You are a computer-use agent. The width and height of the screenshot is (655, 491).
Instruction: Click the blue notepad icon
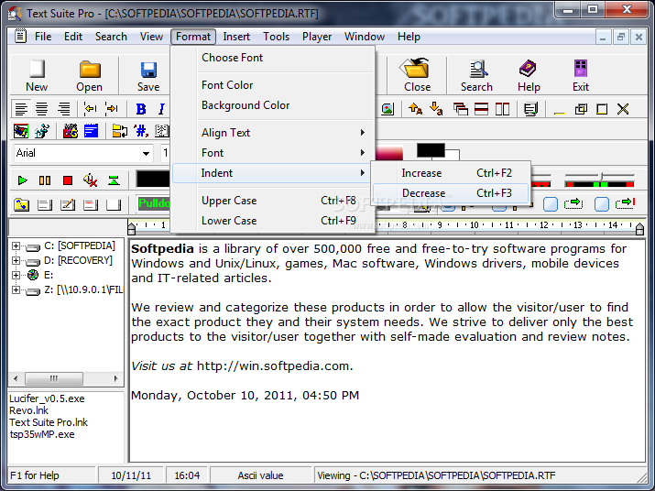(x=91, y=131)
